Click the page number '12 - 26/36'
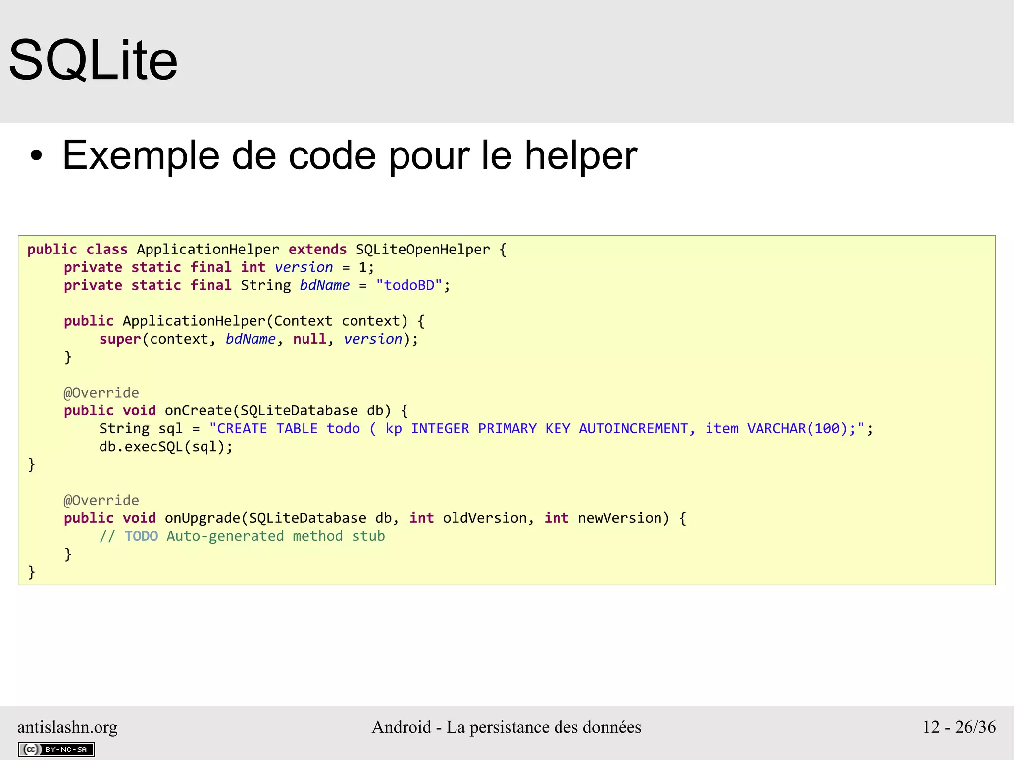This screenshot has width=1014, height=760. tap(959, 727)
